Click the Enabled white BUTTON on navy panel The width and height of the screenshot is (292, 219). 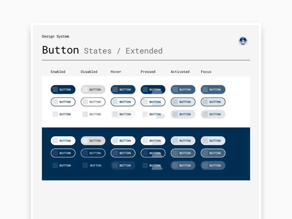[63, 141]
